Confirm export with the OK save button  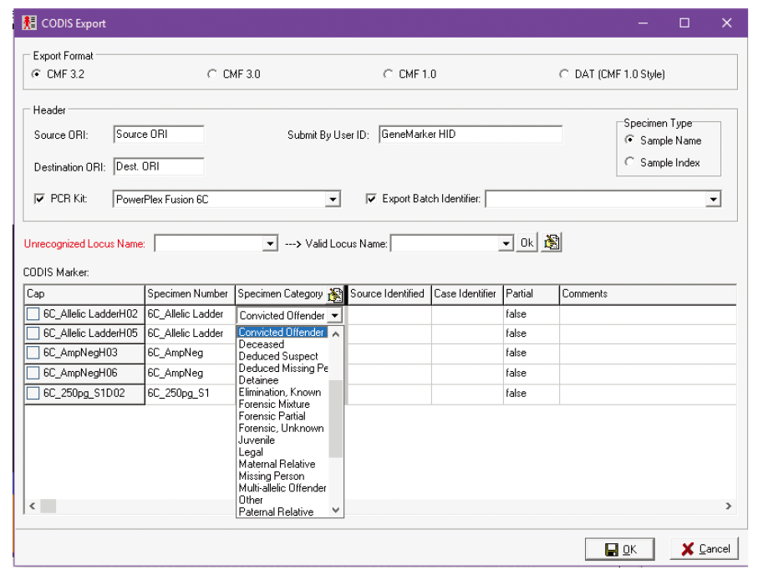620,549
